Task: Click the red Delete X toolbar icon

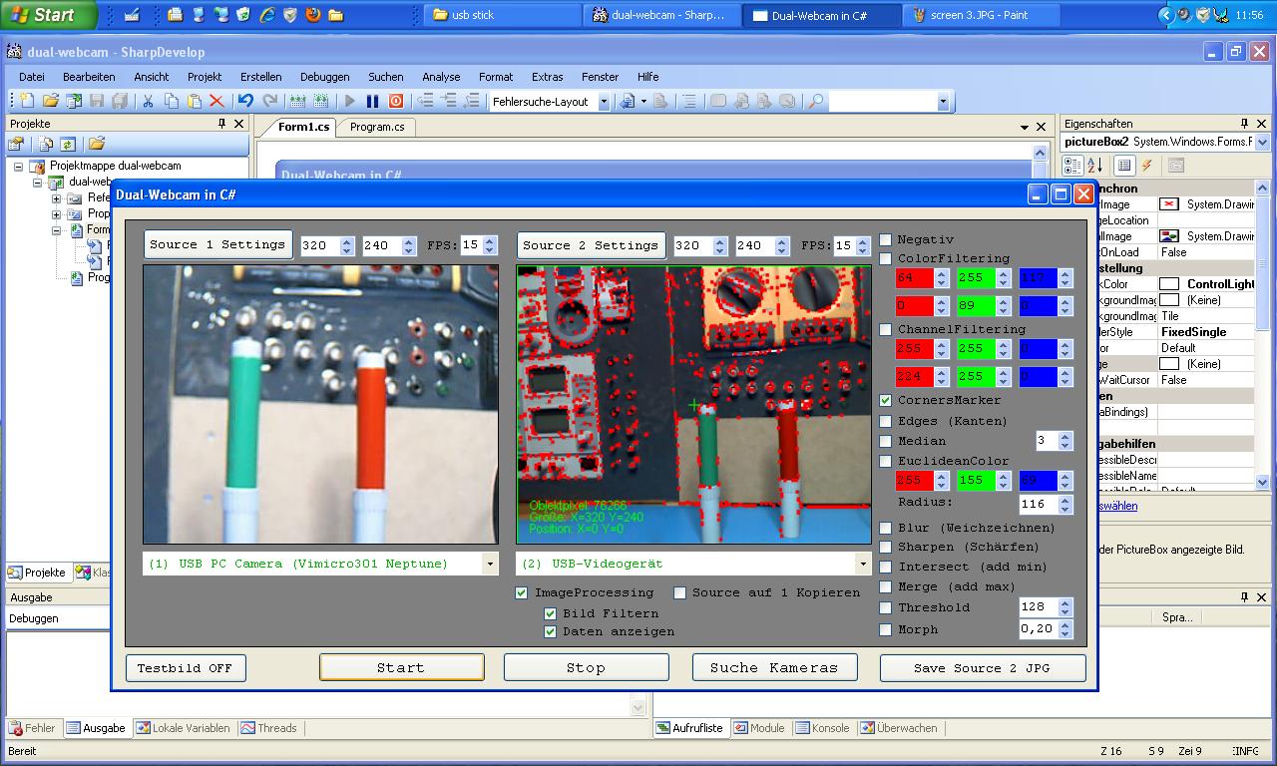Action: tap(216, 101)
